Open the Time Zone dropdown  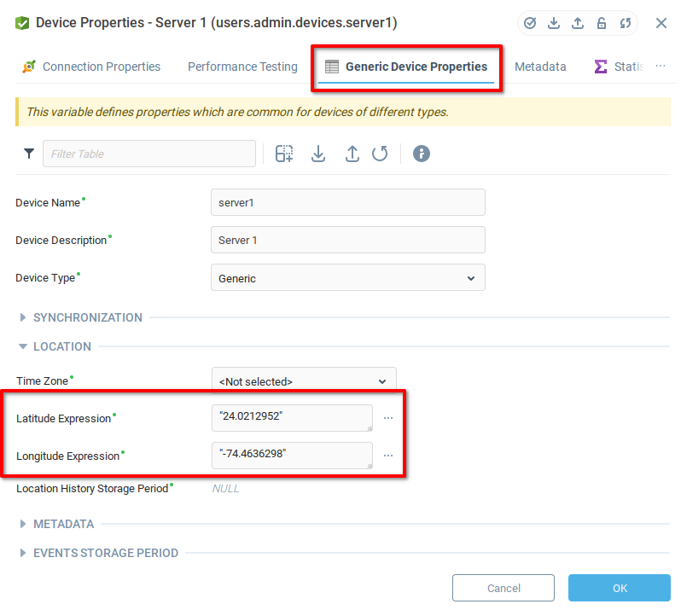(x=303, y=381)
